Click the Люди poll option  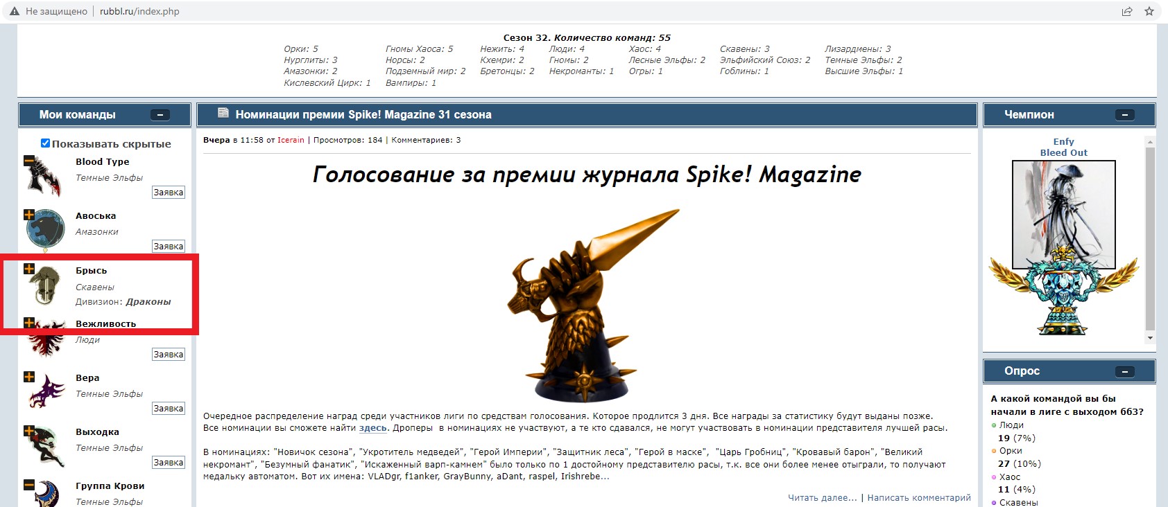(1011, 425)
